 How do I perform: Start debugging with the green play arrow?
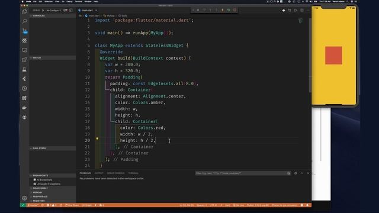coord(43,11)
